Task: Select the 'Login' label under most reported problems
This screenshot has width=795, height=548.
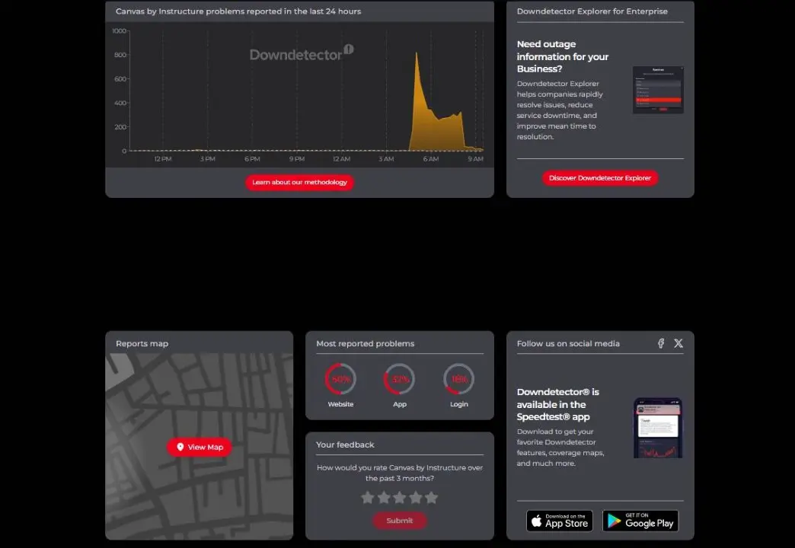Action: [459, 404]
